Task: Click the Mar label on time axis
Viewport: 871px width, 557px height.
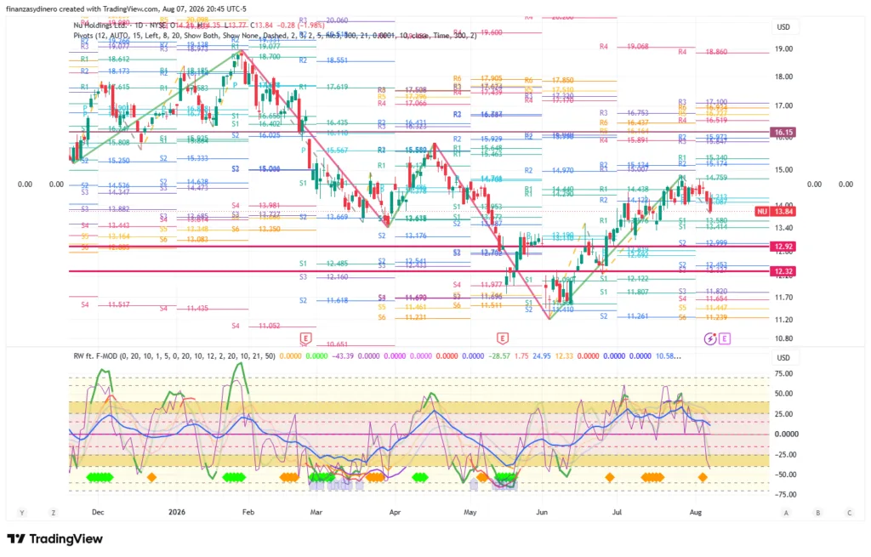Action: coord(316,512)
